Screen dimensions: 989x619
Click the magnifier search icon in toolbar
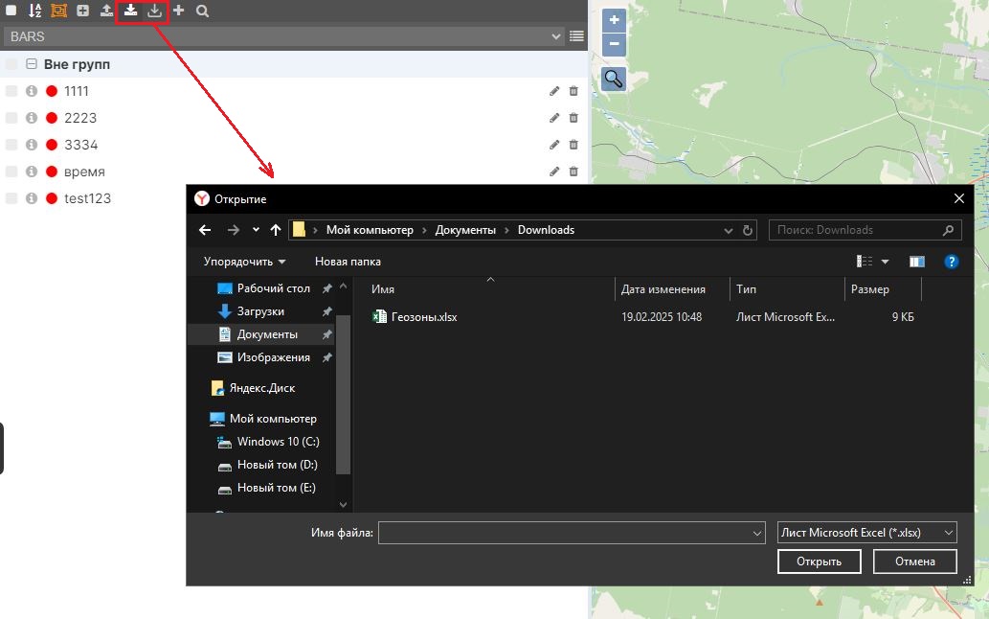click(x=202, y=11)
